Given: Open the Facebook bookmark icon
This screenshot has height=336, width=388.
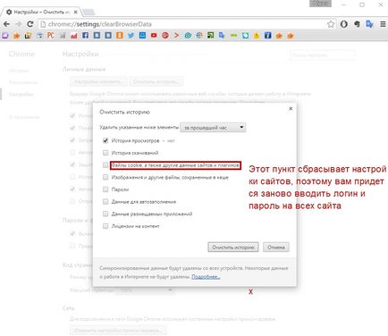Looking at the screenshot, I should tap(85, 36).
